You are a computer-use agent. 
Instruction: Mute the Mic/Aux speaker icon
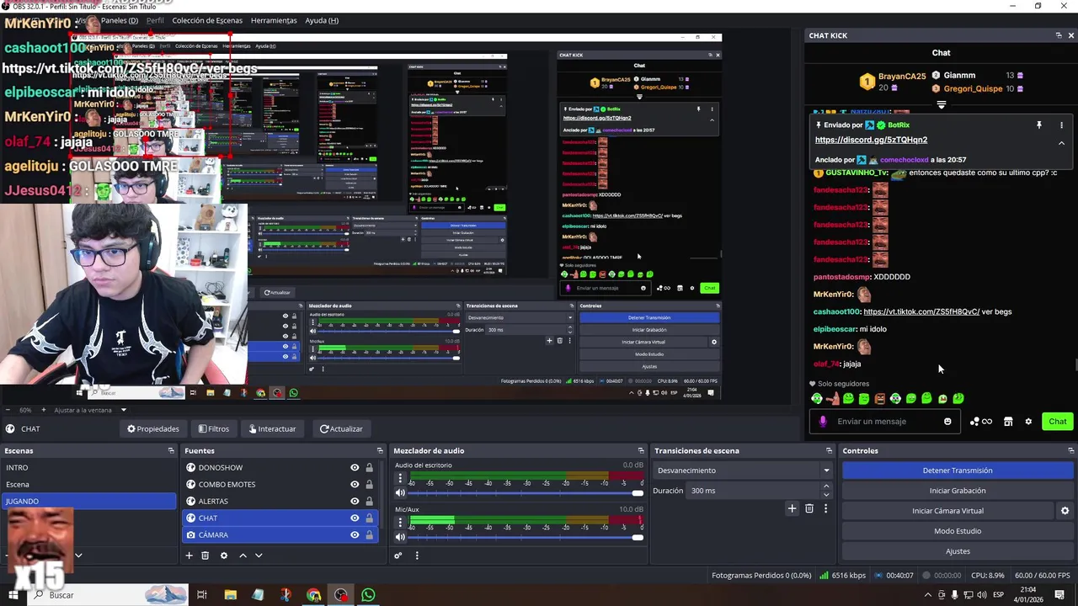point(400,537)
